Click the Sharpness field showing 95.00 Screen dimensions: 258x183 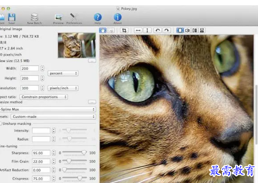point(41,153)
